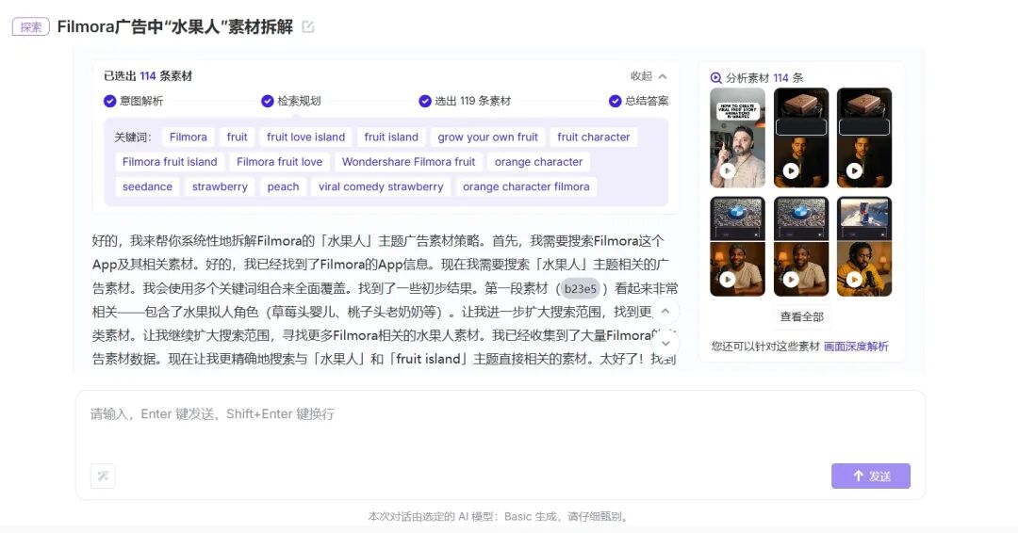Click the 检索规划 step checkmark
The image size is (1018, 533).
(268, 101)
